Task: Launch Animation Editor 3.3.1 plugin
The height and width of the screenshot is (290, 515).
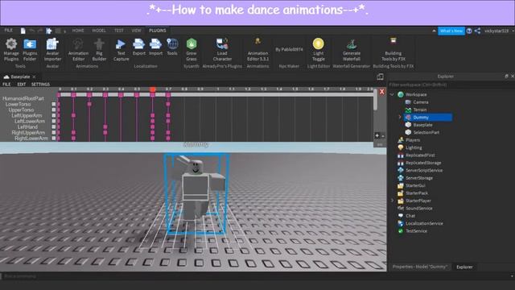Action: [257, 50]
